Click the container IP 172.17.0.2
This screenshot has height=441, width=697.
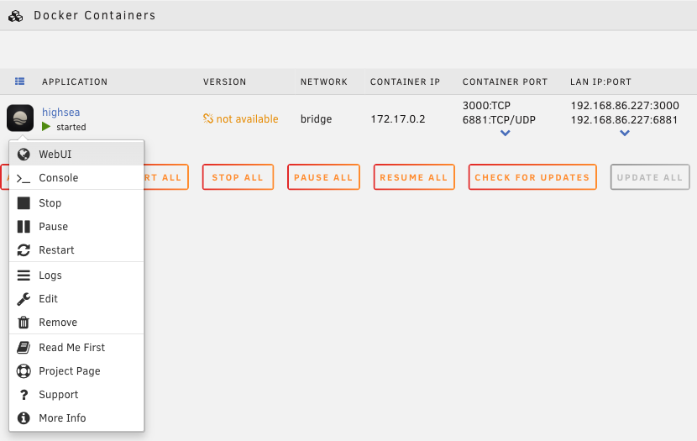[398, 119]
